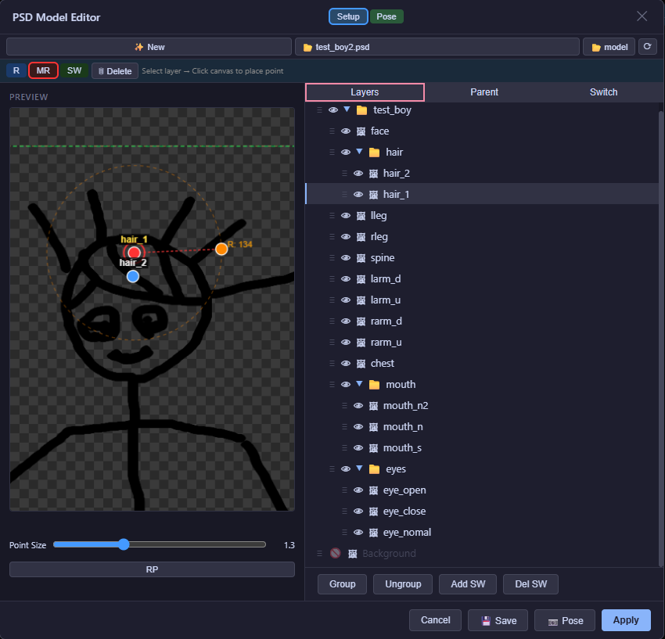Click the spine layer image icon
Screen dimensions: 665x639
point(361,258)
